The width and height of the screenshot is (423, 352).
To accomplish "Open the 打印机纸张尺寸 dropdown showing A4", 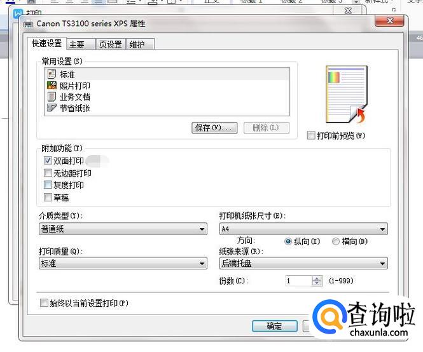I will [303, 229].
